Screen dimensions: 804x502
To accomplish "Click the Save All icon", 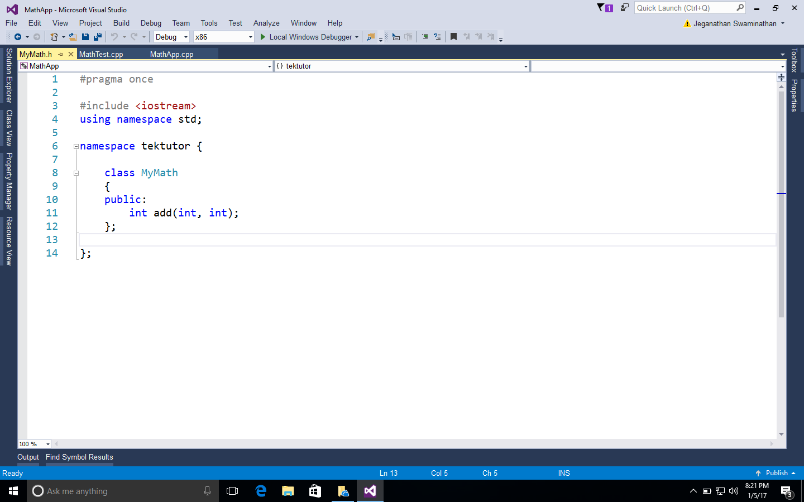I will tap(98, 37).
